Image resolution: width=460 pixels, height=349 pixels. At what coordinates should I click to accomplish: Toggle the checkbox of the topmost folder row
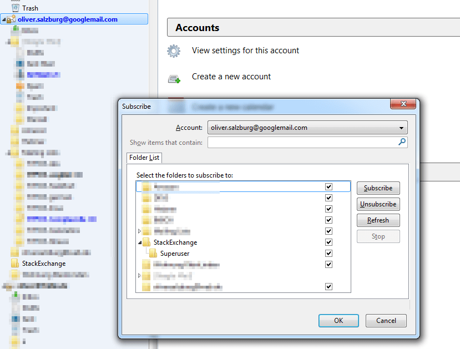pos(328,186)
